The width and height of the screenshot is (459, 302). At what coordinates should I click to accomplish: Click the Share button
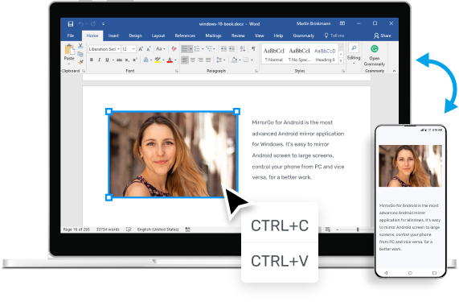click(x=383, y=35)
